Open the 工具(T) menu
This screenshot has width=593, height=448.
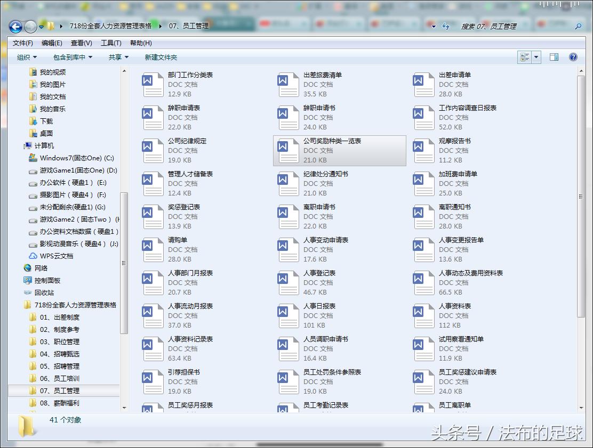pyautogui.click(x=112, y=43)
